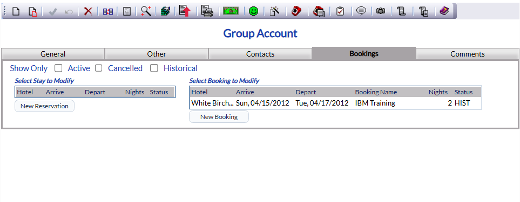The width and height of the screenshot is (520, 202).
Task: Click the toolbar grip handle dots
Action: (x=5, y=11)
